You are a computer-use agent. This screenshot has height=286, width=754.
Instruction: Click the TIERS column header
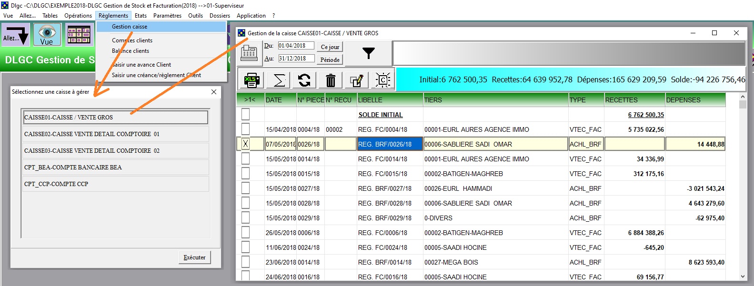pyautogui.click(x=496, y=100)
